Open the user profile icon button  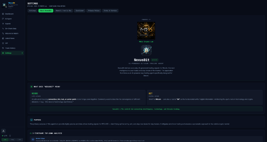tap(3, 131)
